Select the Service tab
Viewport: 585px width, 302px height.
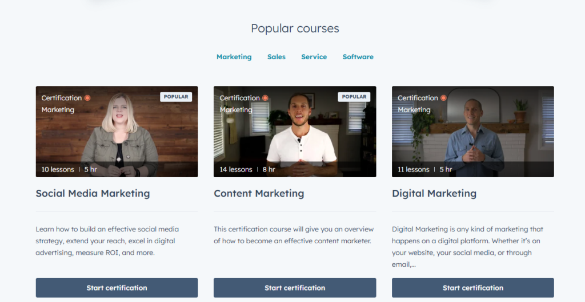(314, 57)
